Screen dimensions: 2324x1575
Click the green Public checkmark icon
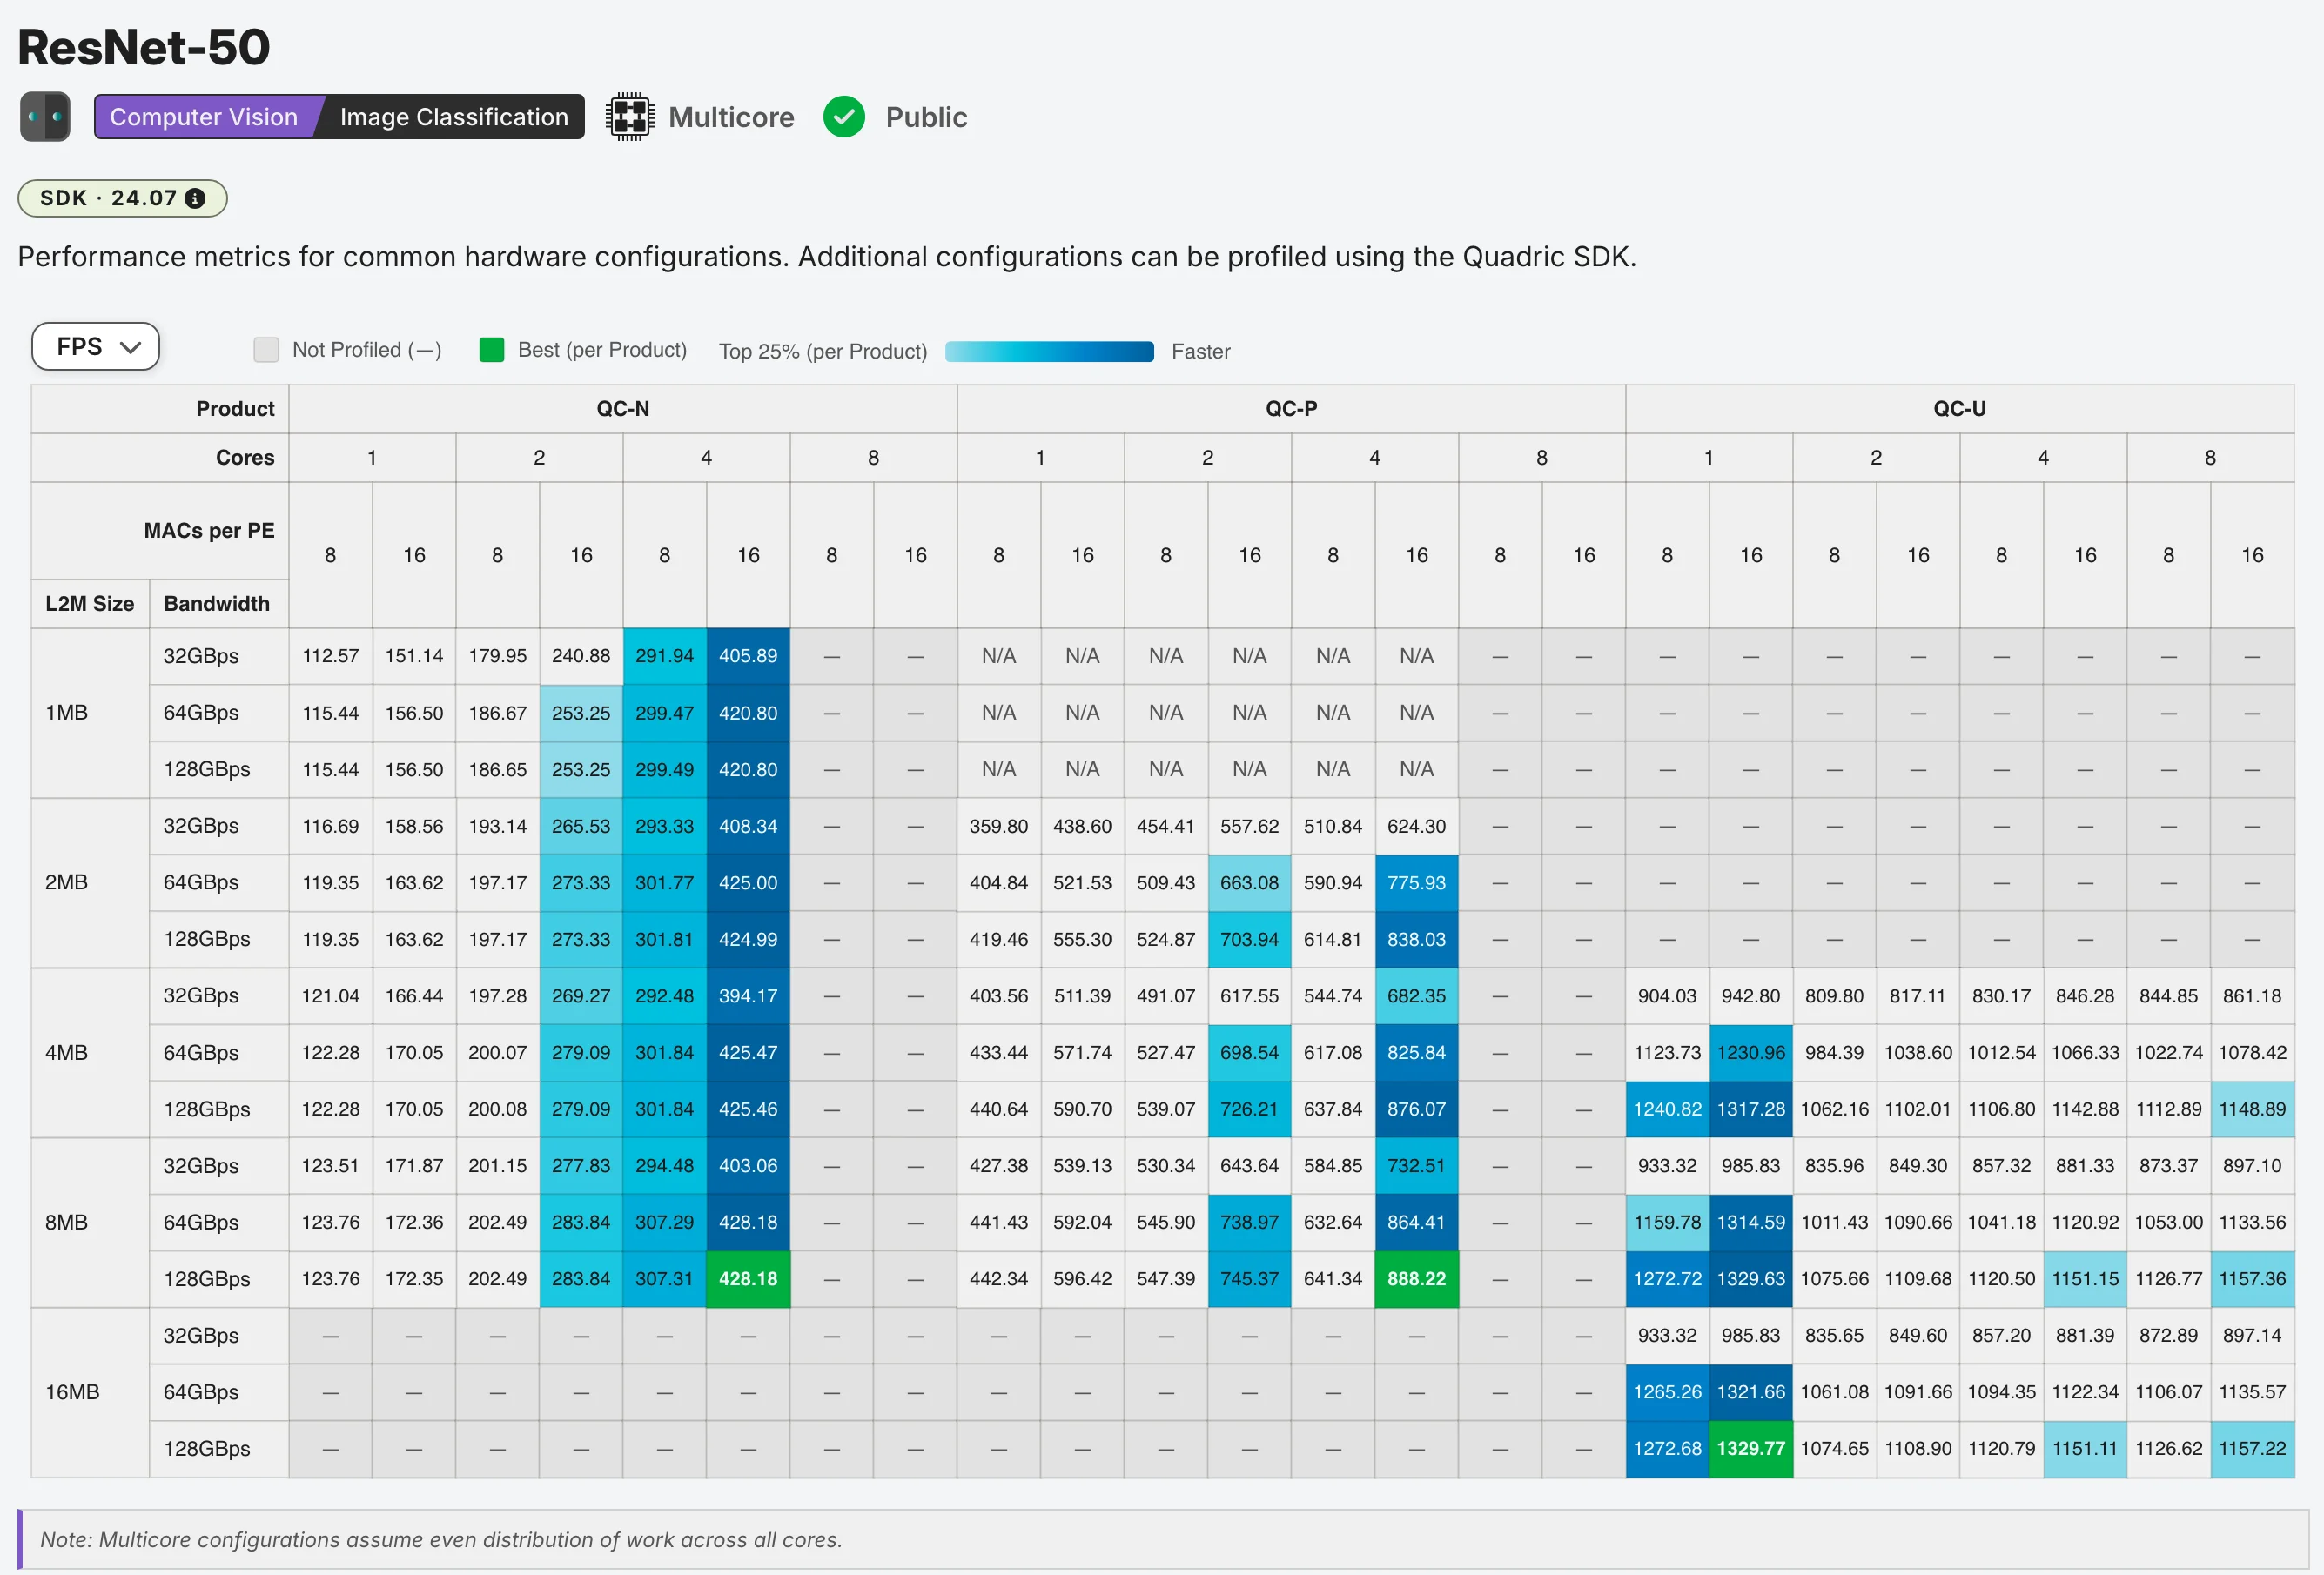[844, 117]
